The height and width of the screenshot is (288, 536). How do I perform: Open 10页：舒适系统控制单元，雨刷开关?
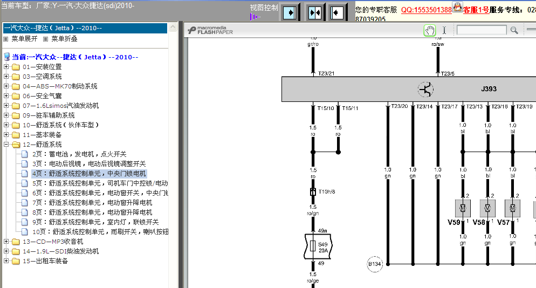coord(100,232)
